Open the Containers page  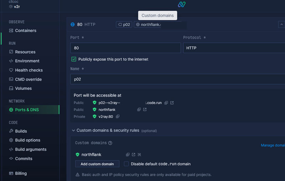(x=23, y=30)
